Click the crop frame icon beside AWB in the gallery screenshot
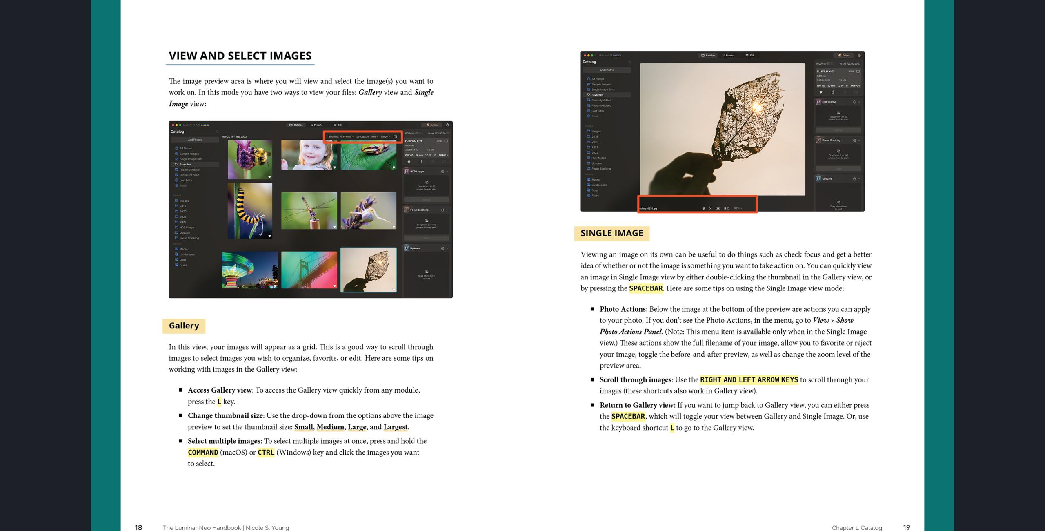This screenshot has height=531, width=1045. coord(446,141)
